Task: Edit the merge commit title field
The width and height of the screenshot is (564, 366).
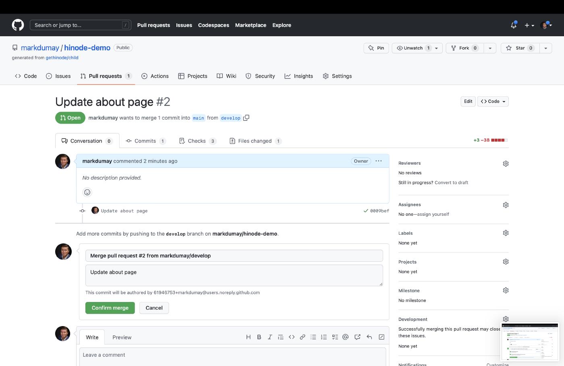Action: point(234,256)
